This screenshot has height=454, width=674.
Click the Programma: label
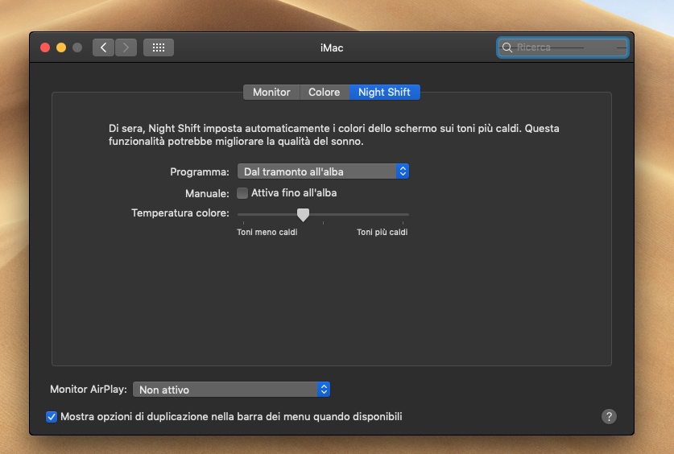(x=200, y=171)
